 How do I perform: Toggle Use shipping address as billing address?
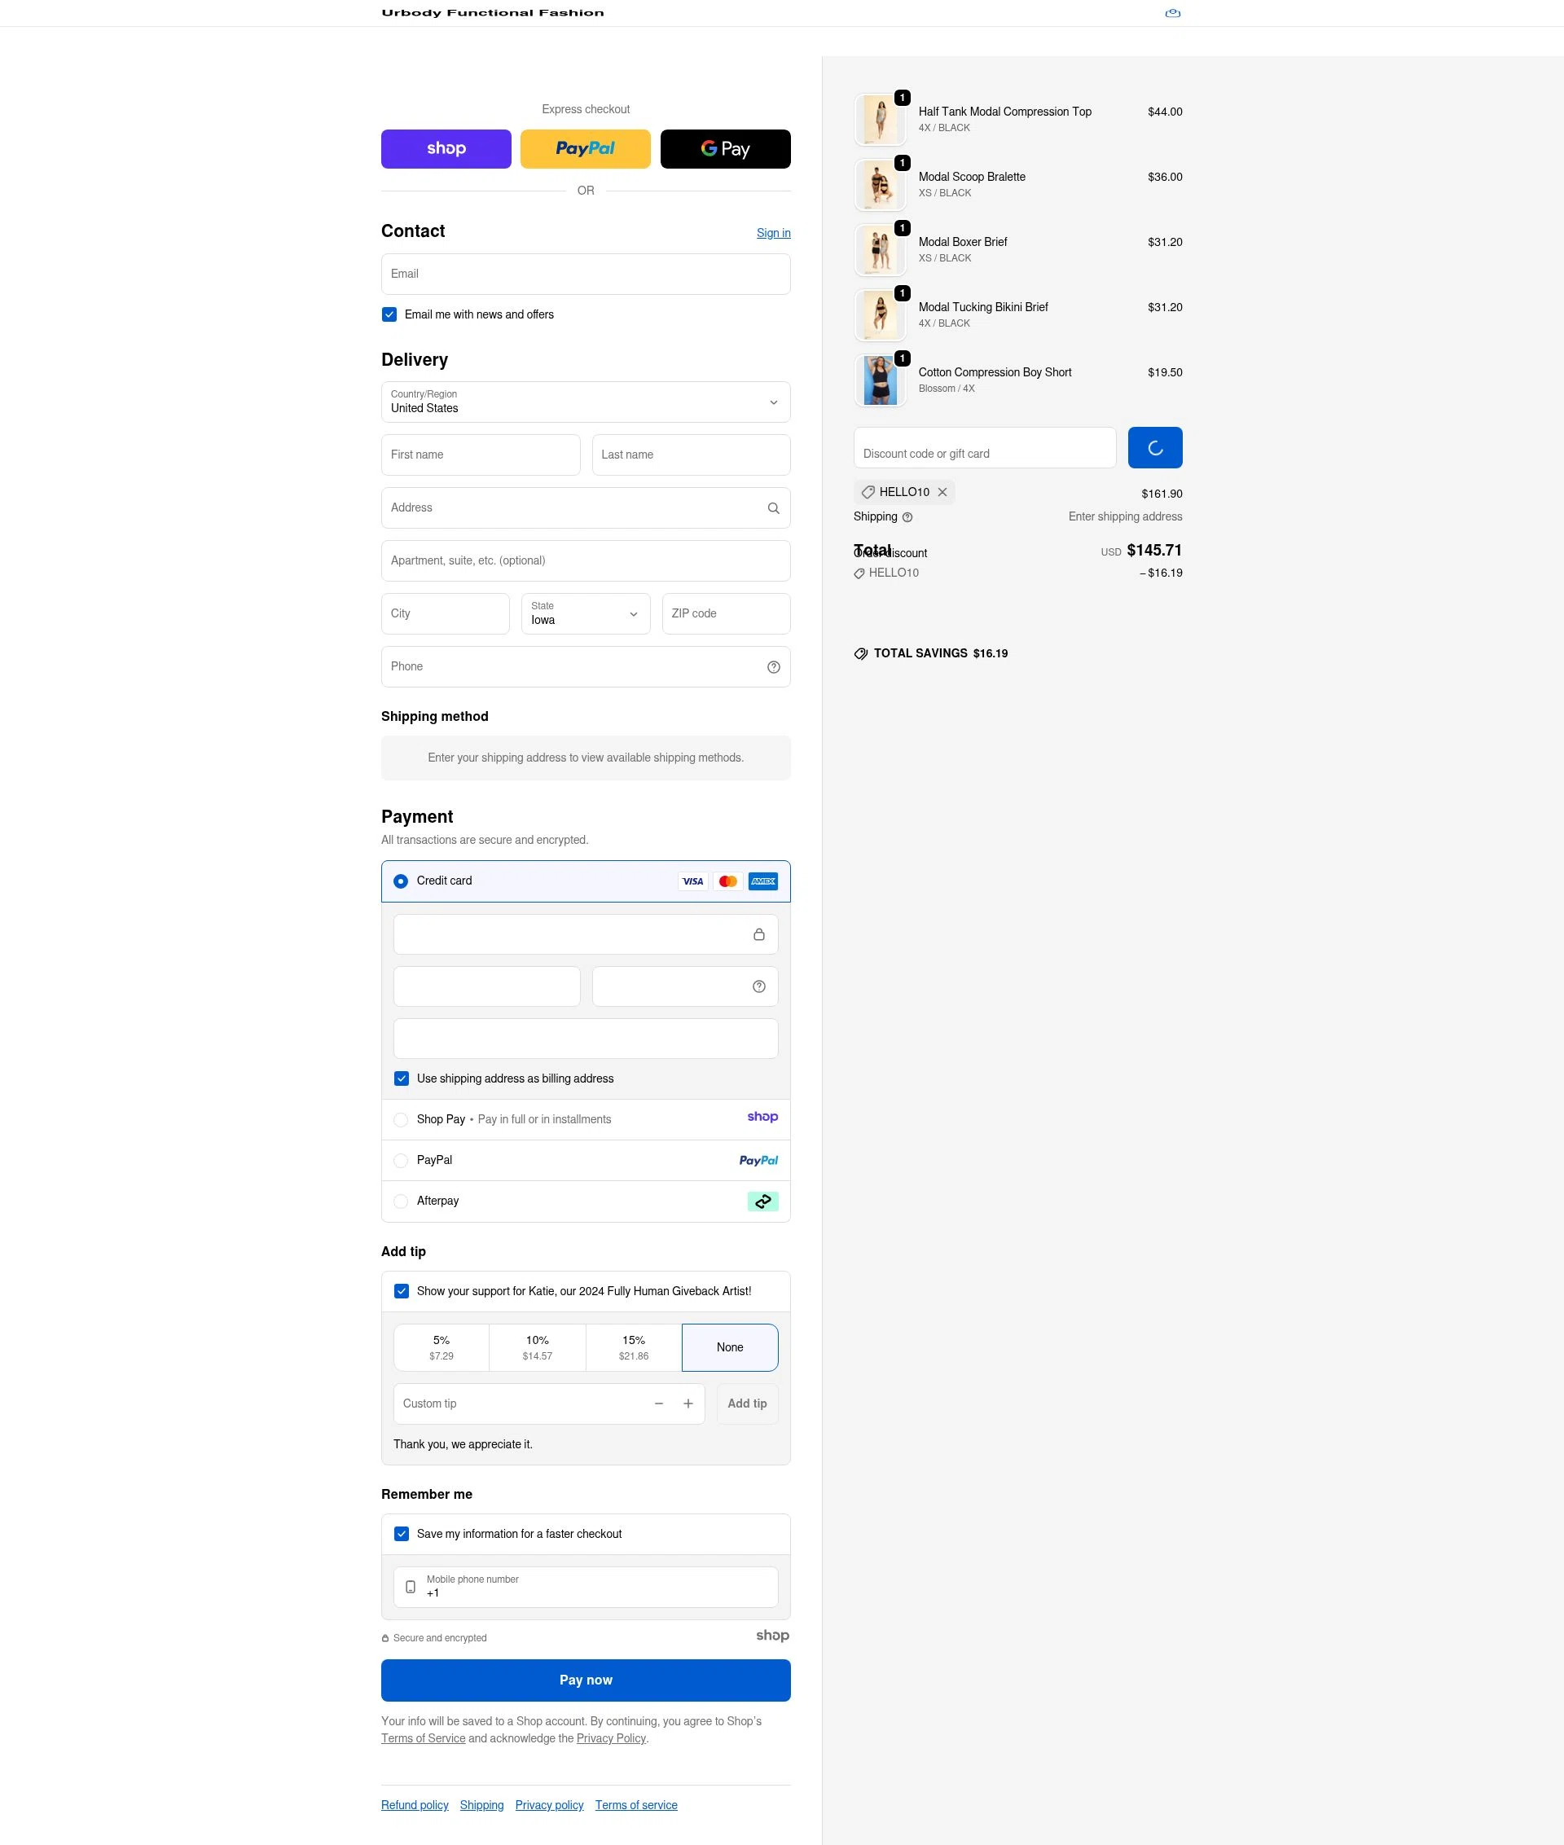tap(401, 1078)
